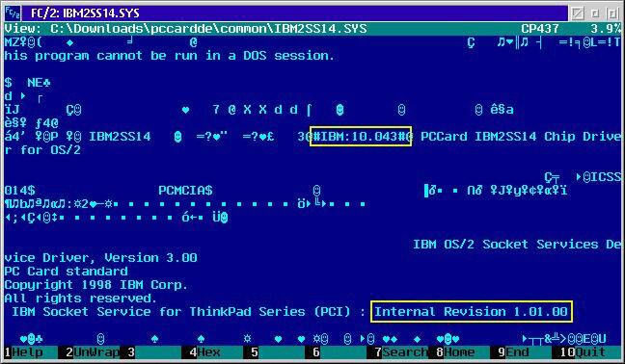Click the 'FC/2: IBM2SS14.SYS' window title

(x=85, y=13)
